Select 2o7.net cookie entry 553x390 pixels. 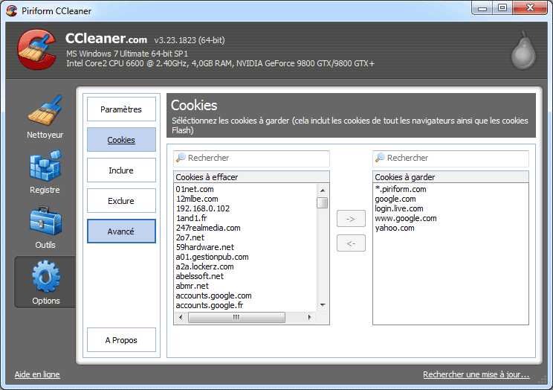[190, 237]
